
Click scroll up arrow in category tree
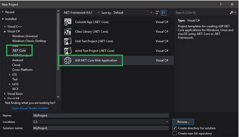(x=58, y=11)
